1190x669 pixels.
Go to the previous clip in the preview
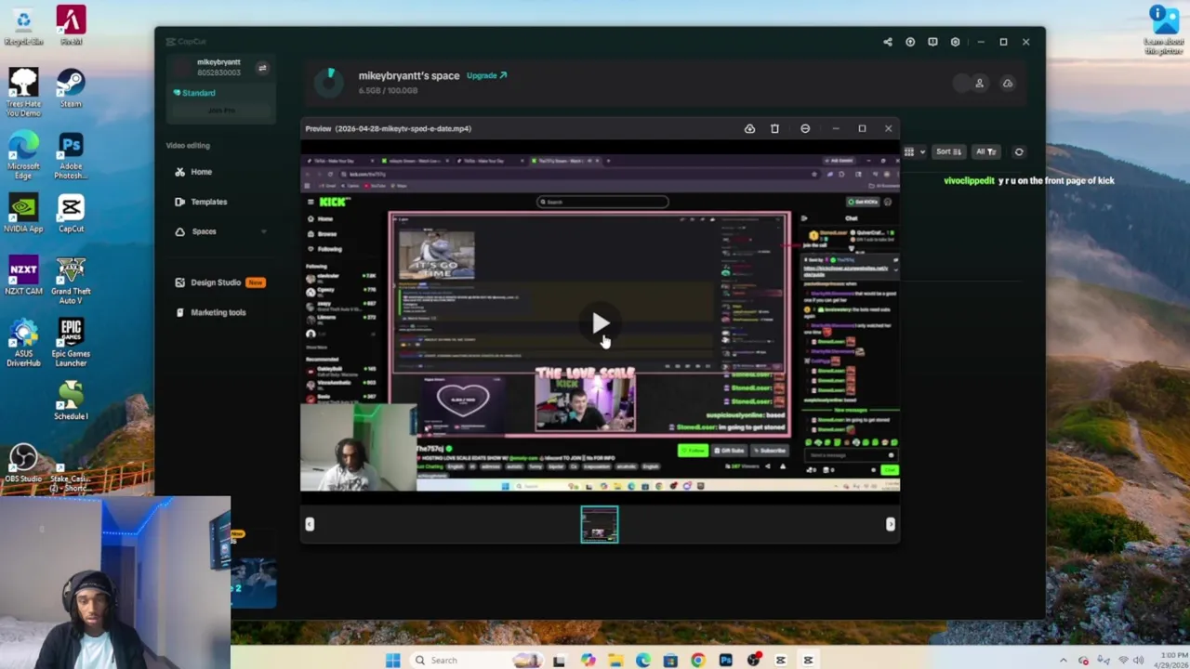(310, 524)
